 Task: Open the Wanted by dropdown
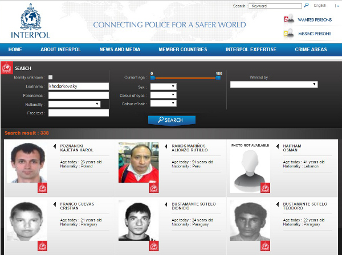pos(274,84)
